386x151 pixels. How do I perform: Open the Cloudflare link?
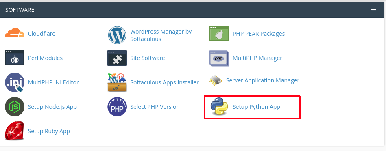[x=41, y=34]
